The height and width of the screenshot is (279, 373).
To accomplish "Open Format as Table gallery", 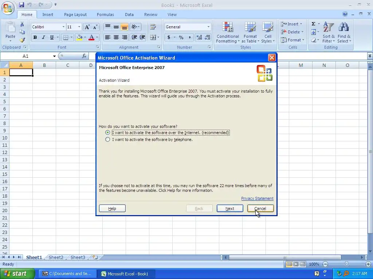I will 250,32.
